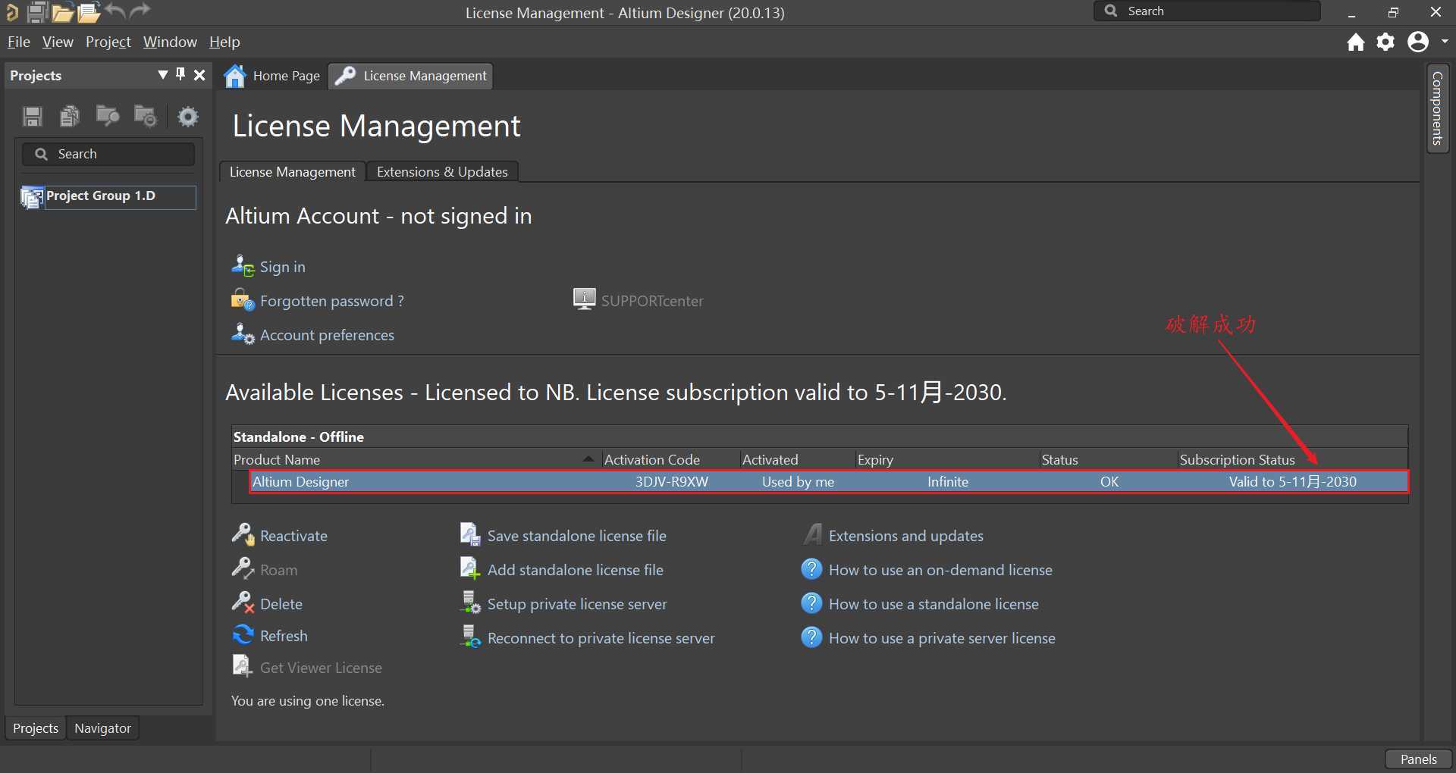Click the Reactivate link
Image resolution: width=1456 pixels, height=773 pixels.
[293, 536]
